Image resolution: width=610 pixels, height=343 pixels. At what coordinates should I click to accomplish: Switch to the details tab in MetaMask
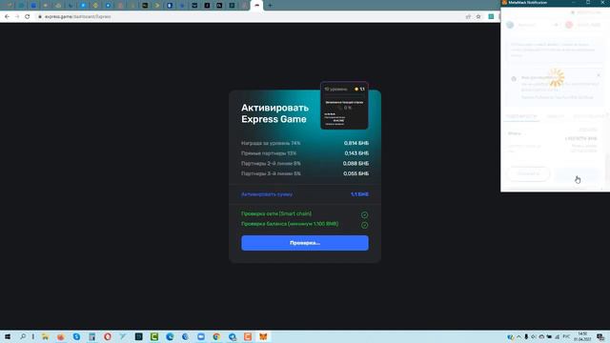[521, 116]
